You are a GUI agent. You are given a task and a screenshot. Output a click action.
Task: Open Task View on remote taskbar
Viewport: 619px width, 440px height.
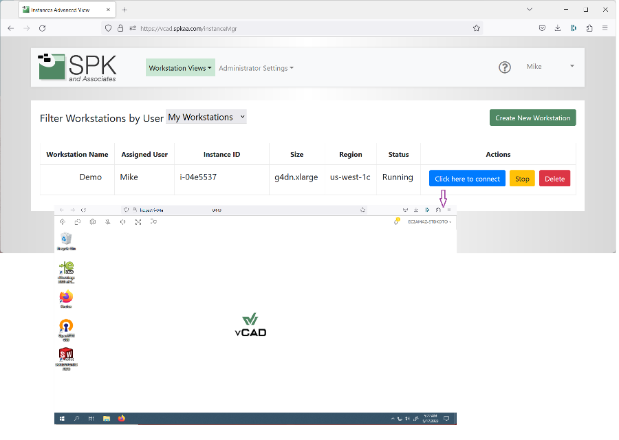(x=91, y=419)
